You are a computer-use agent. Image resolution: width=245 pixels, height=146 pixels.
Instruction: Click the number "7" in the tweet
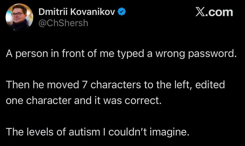84,85
